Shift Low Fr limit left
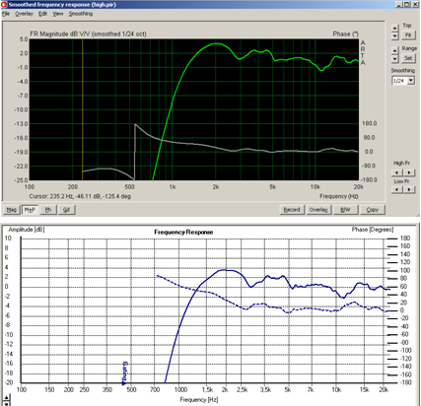421x406 pixels. 397,189
